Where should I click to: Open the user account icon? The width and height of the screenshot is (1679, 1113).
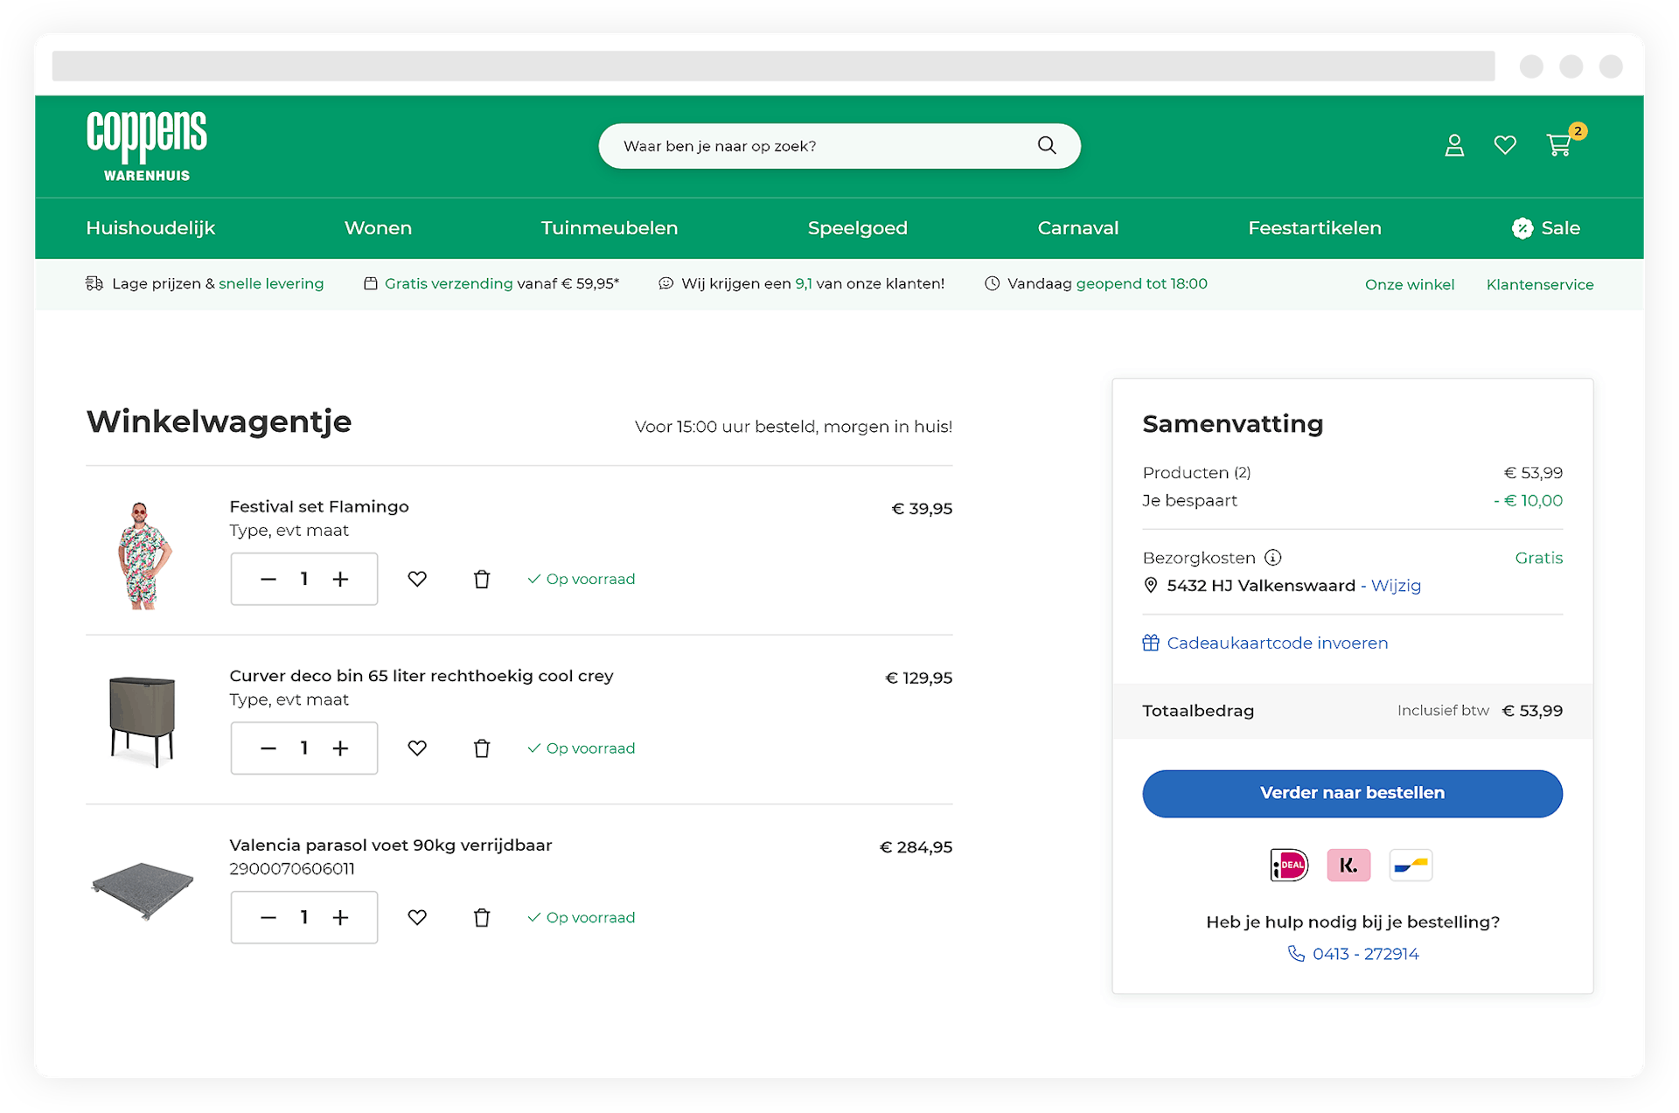click(x=1454, y=145)
